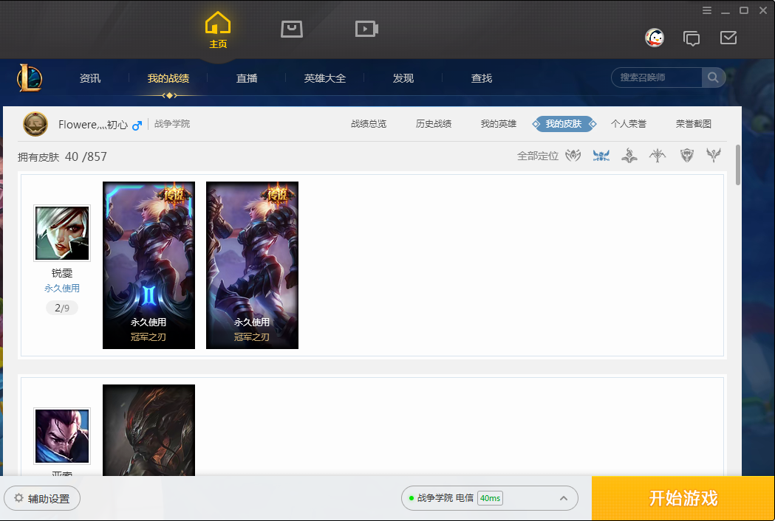Click the summoner name Flowere...初心
The image size is (775, 521).
point(93,125)
